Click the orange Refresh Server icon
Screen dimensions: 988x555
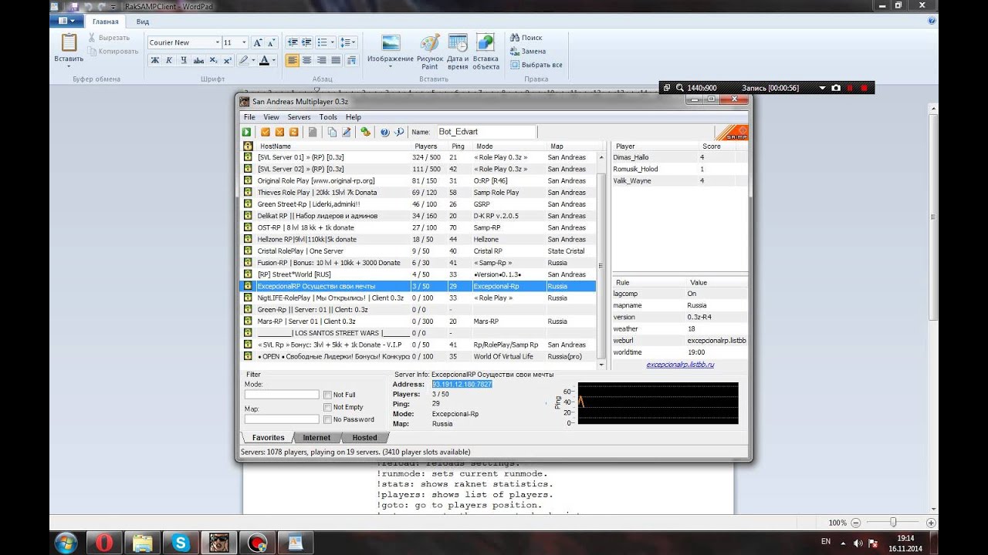[293, 132]
